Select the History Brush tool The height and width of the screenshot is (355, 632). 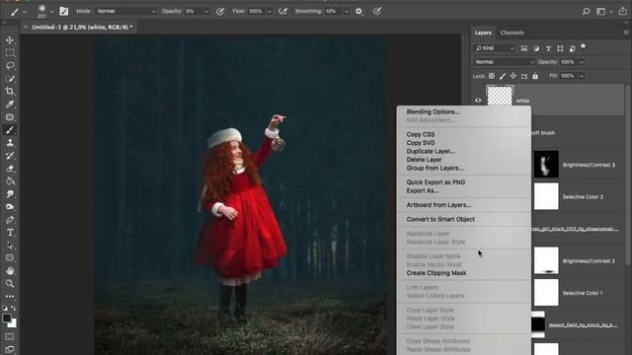(x=10, y=156)
